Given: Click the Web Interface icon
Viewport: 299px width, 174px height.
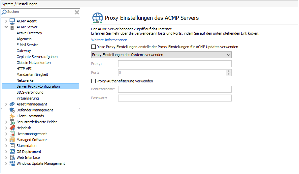Looking at the screenshot, I should 12,158.
